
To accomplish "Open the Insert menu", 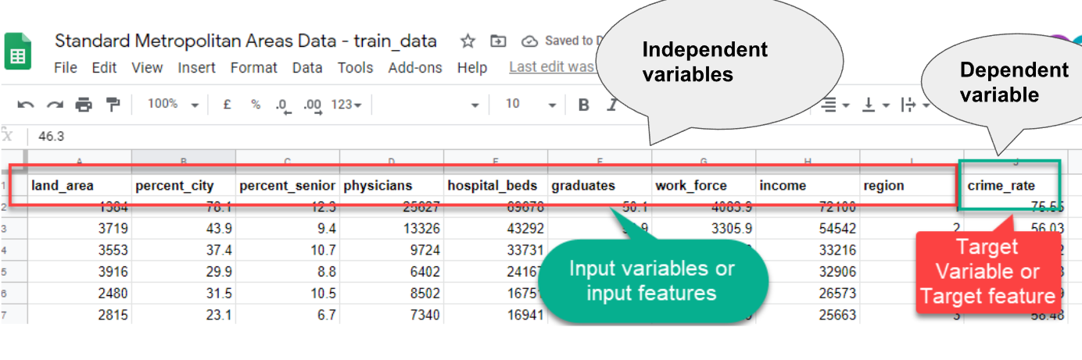I will (x=196, y=68).
